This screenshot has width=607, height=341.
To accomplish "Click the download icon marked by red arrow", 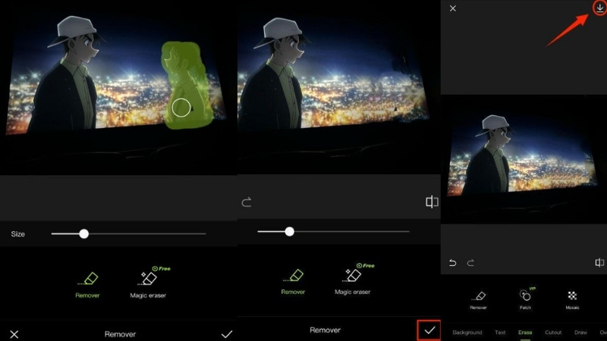I will point(599,8).
